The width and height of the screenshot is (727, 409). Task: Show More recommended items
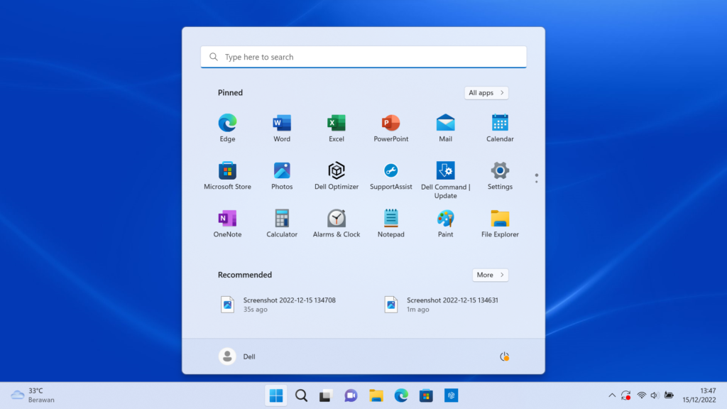490,275
